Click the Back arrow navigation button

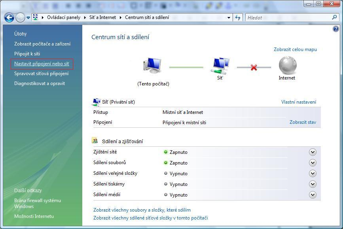tap(9, 17)
